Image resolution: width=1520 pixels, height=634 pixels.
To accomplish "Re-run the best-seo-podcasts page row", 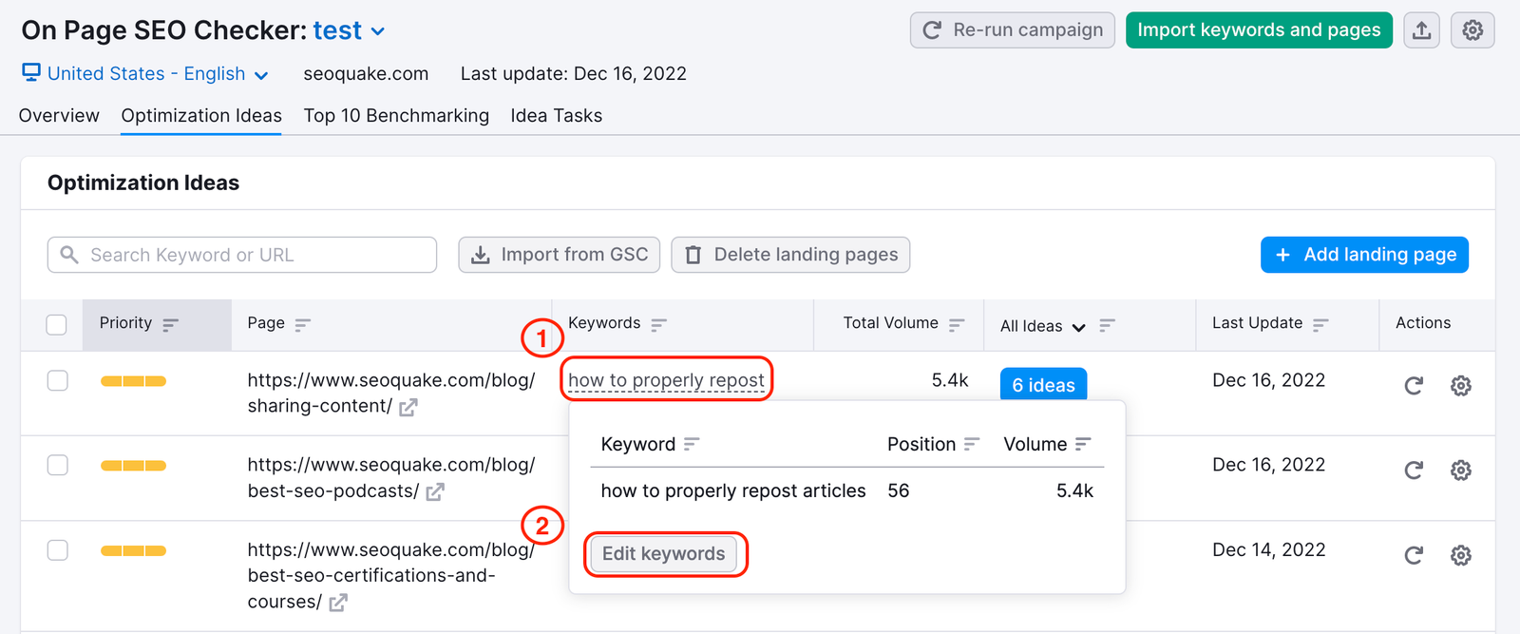I will point(1414,470).
